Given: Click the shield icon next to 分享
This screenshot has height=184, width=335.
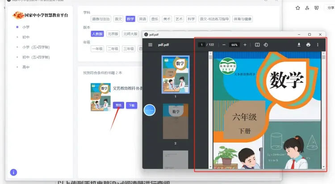Looking at the screenshot, I should point(316,8).
